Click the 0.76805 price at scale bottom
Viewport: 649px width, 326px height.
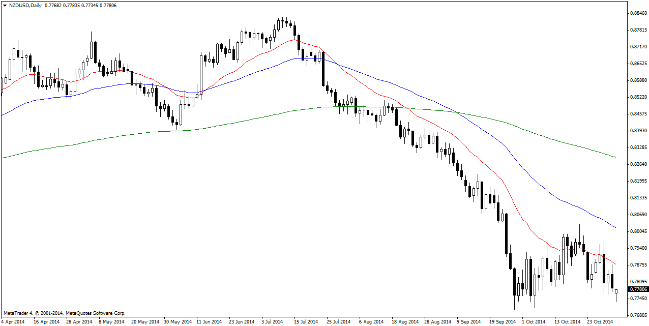pos(637,315)
